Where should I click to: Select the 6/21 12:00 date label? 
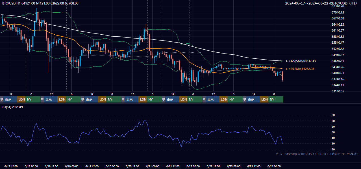pos(173,166)
